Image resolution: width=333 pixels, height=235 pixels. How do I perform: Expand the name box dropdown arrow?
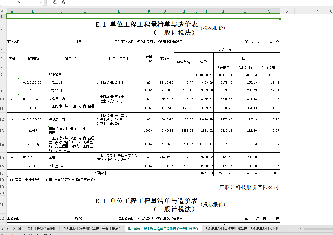pos(41,2)
